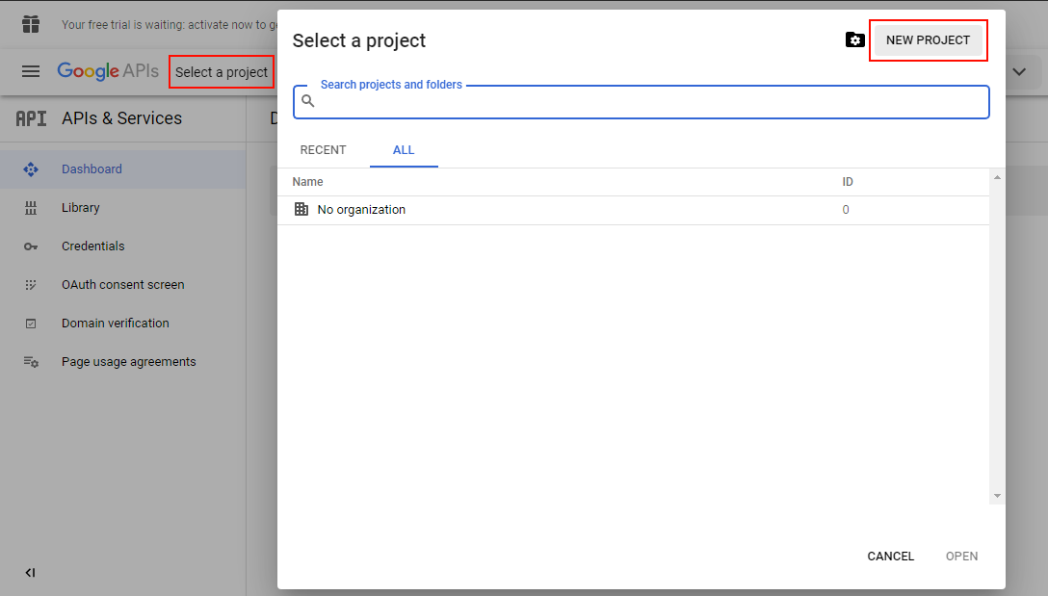Viewport: 1048px width, 596px height.
Task: Click the OAuth consent screen icon
Action: tap(31, 285)
